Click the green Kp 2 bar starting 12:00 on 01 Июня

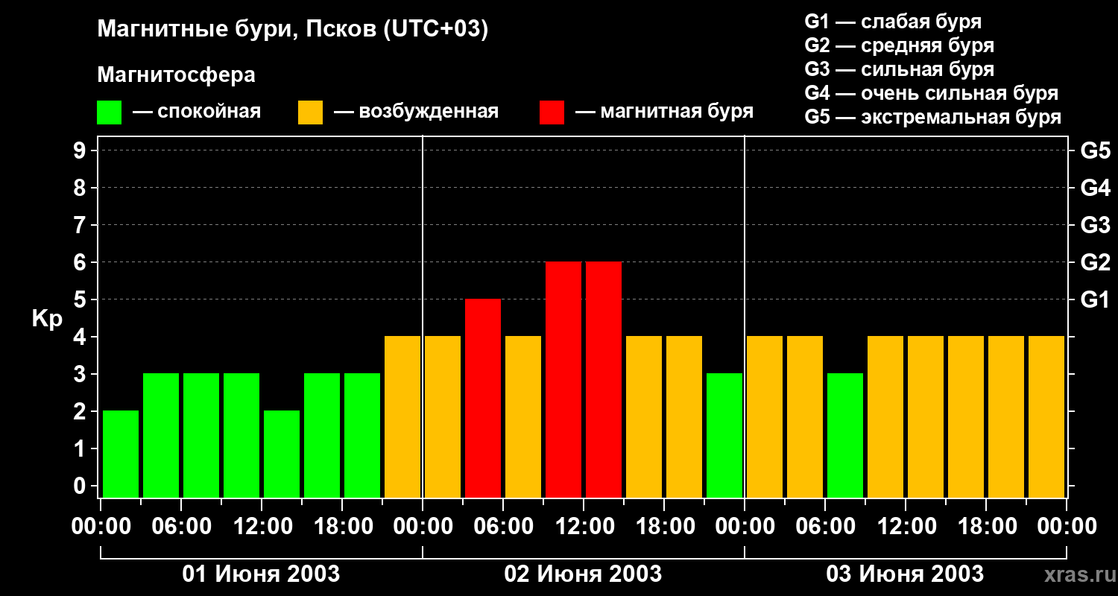click(282, 454)
